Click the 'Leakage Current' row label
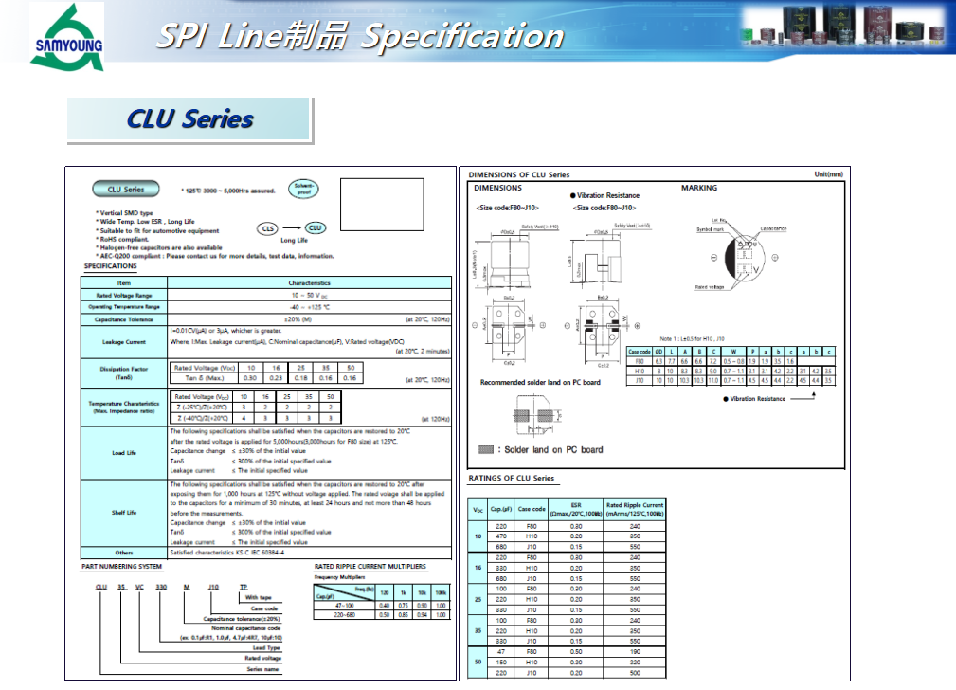This screenshot has width=956, height=690. click(x=124, y=342)
